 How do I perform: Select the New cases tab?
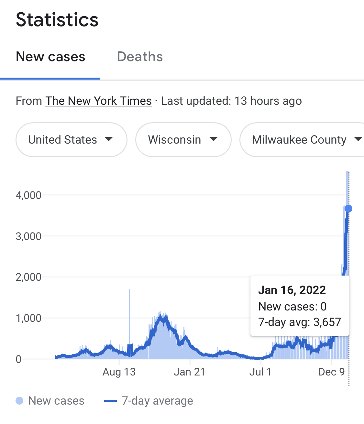(x=50, y=57)
